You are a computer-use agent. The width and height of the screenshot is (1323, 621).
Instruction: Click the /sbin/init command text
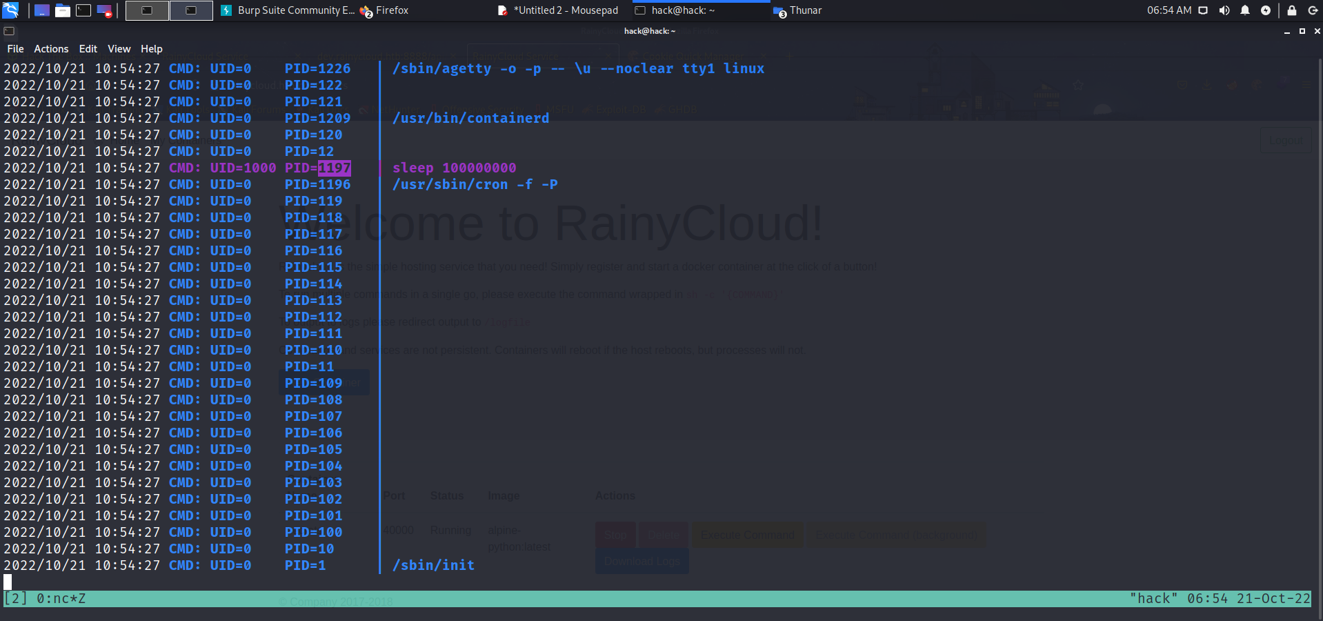(433, 565)
